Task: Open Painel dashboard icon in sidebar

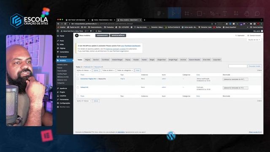Action: point(58,36)
